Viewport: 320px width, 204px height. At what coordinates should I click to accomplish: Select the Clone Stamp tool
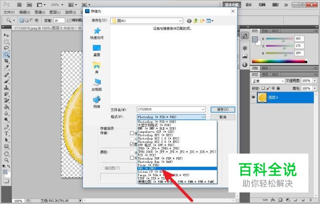pyautogui.click(x=6, y=87)
